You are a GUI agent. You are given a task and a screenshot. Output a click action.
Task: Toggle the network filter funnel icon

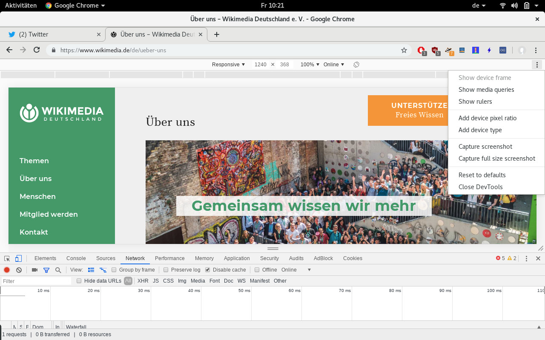click(46, 270)
